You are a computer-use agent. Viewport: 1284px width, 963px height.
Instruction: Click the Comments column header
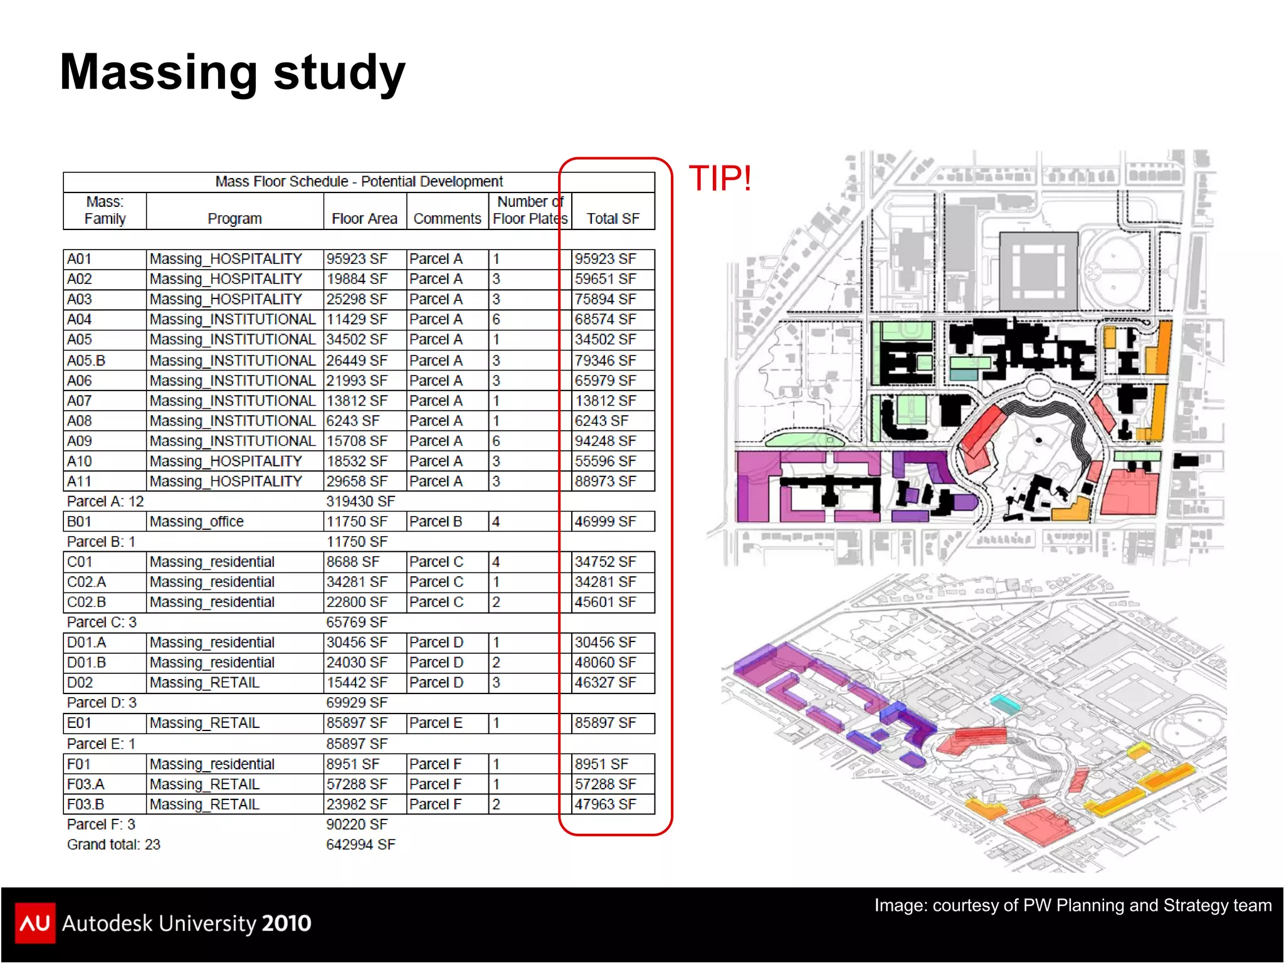(x=447, y=211)
